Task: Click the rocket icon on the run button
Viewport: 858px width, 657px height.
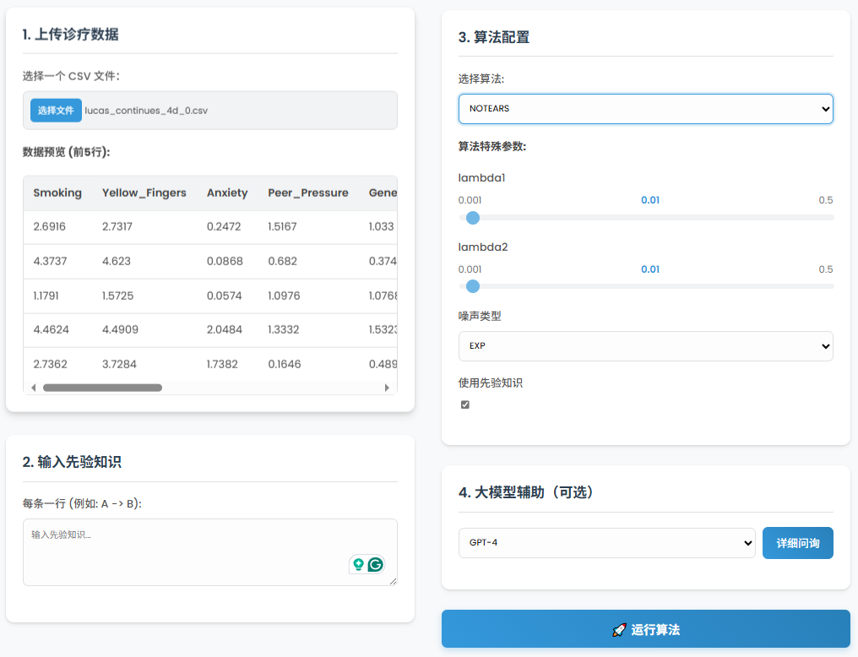Action: 619,630
